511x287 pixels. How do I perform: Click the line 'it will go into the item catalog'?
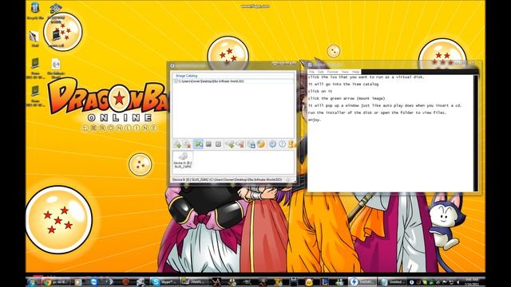(343, 84)
